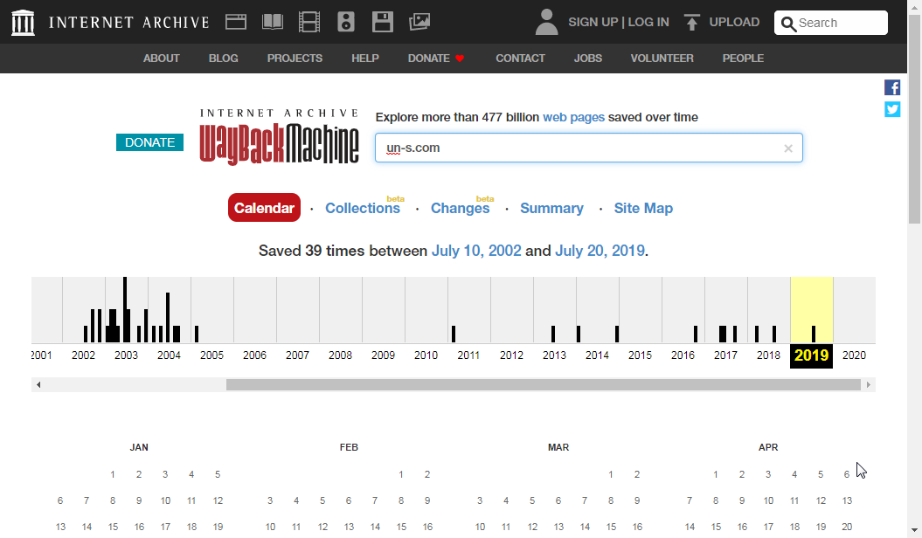Open the Changes view
922x538 pixels.
(x=460, y=208)
